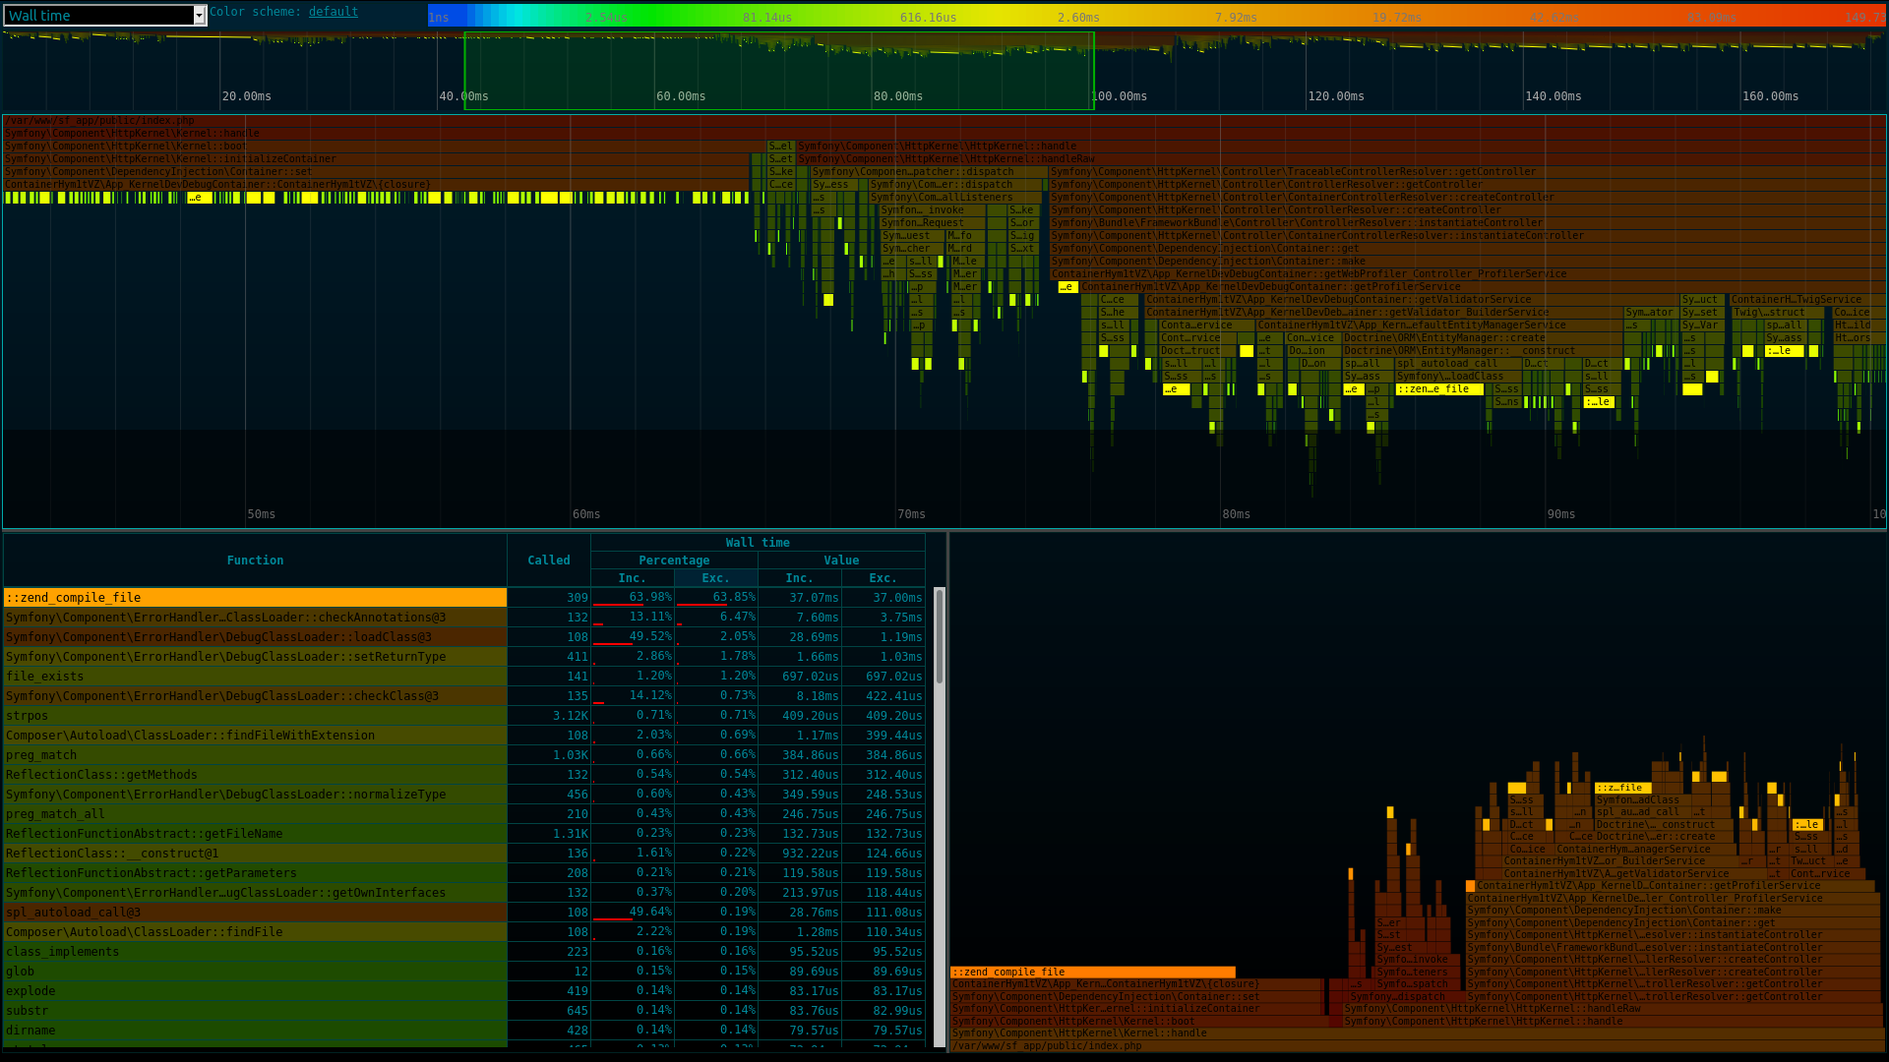Sort table by Function column header
The width and height of the screenshot is (1889, 1062).
255,560
